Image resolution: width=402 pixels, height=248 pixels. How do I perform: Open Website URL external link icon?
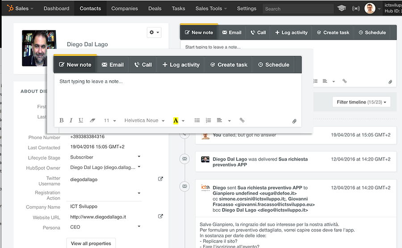[160, 216]
